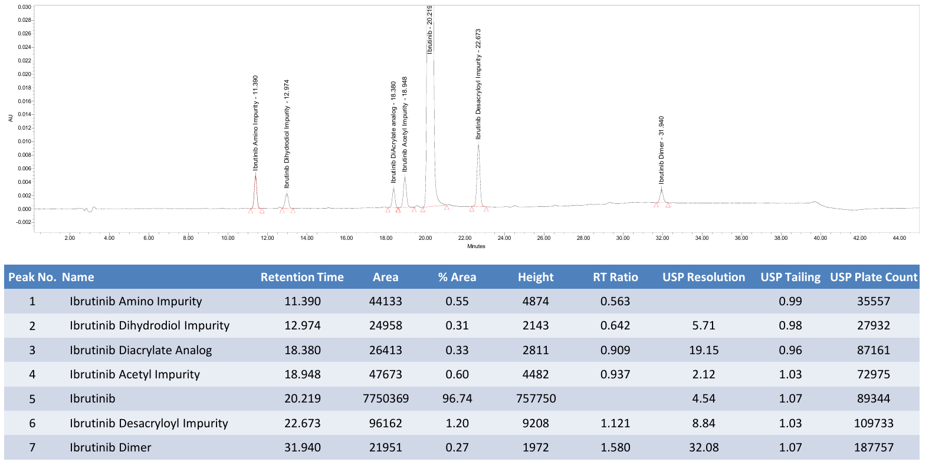Select the Ibrutinib Dihydrodiol Impurity peak label
Viewport: 932px width, 465px height.
pyautogui.click(x=287, y=134)
